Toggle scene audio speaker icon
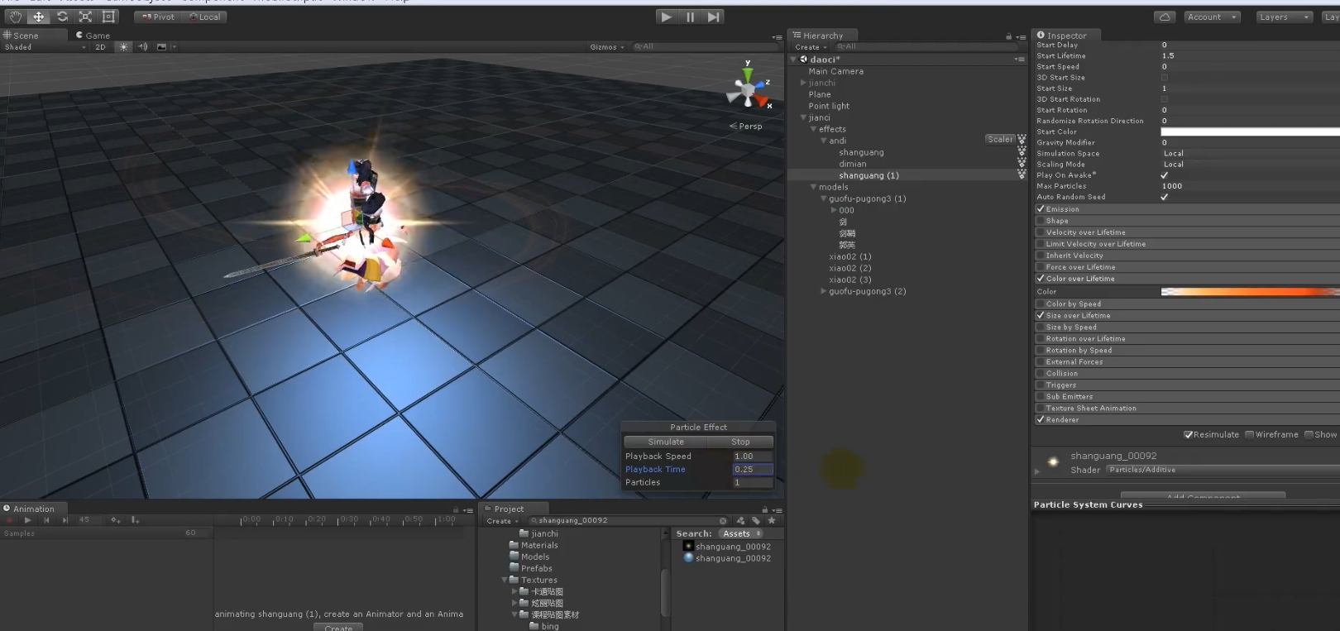This screenshot has height=631, width=1340. [142, 47]
